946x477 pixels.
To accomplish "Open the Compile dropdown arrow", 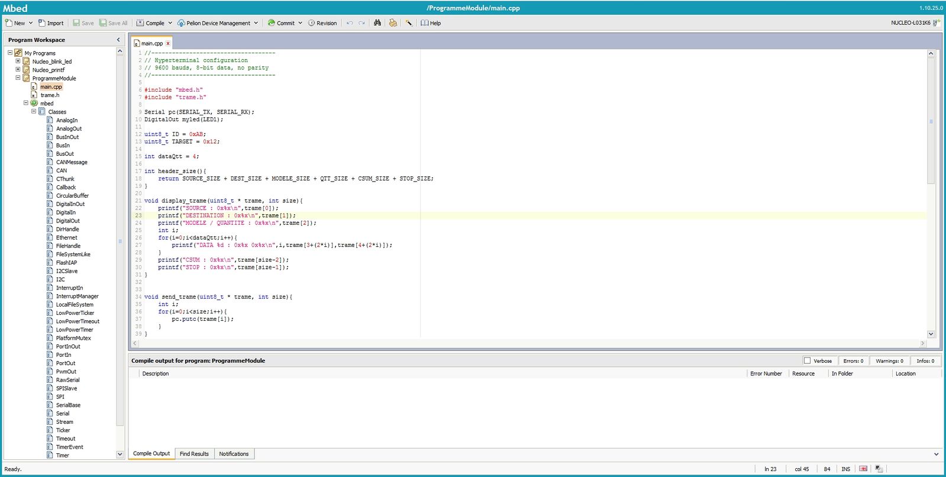I will click(x=170, y=23).
